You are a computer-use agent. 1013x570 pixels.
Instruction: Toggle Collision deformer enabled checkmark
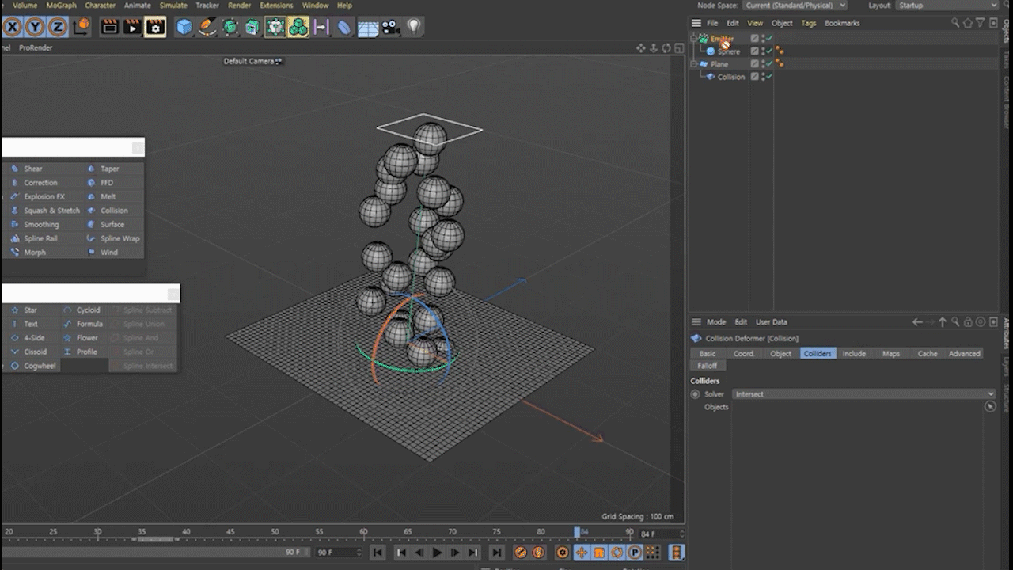click(768, 77)
